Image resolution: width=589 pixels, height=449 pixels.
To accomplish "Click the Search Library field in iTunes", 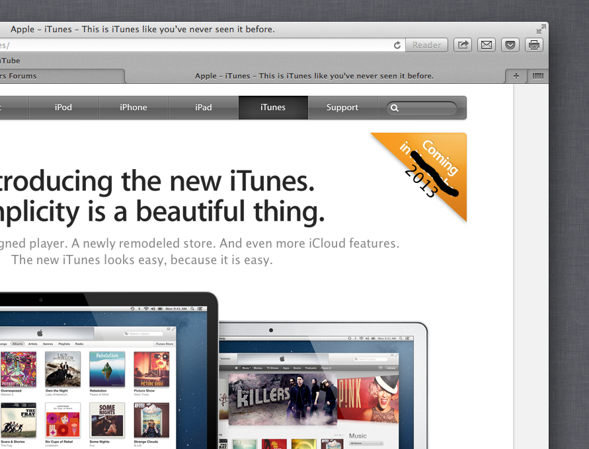I will coord(143,333).
